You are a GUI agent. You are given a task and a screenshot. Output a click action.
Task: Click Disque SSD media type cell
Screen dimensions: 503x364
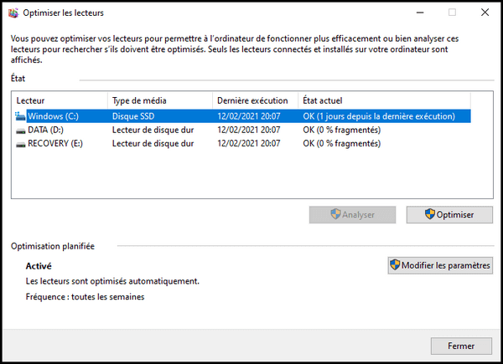133,116
